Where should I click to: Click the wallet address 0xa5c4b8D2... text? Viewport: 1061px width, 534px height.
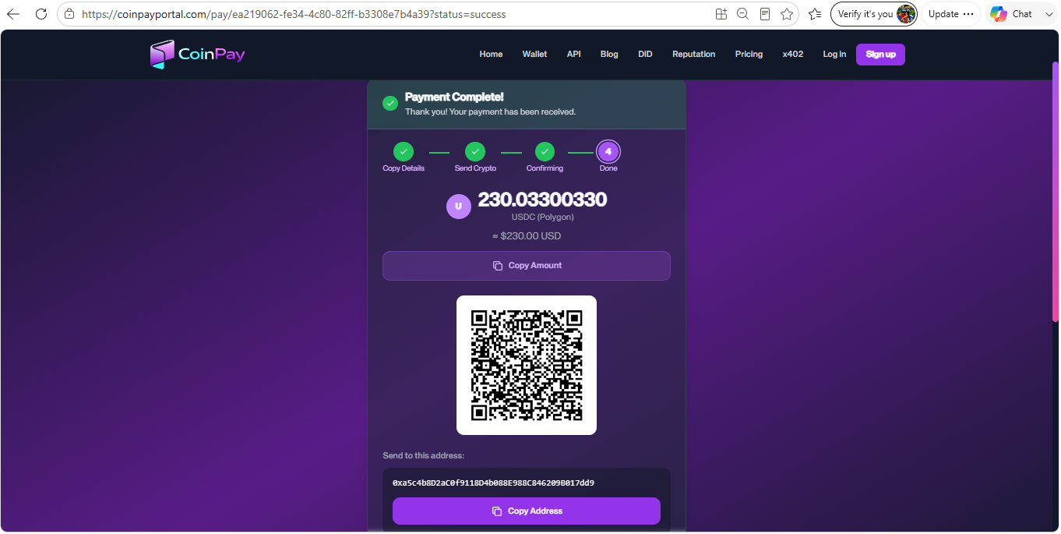coord(493,483)
